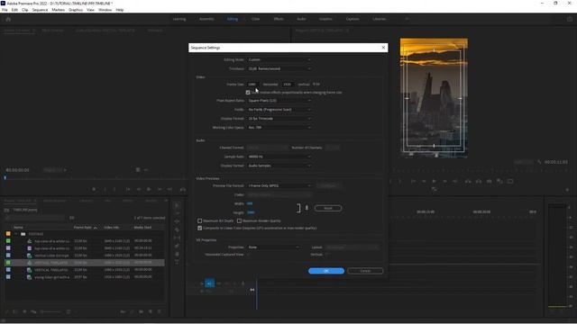Click Extract button in Program monitor
This screenshot has width=577, height=324.
click(x=479, y=181)
